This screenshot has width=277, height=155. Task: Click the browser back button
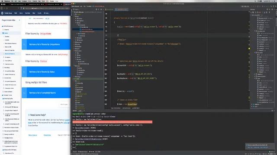[x=2, y=8]
